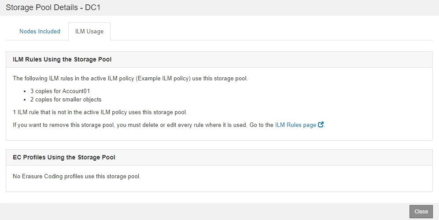Click the 2 copies for smaller objects item

(66, 99)
